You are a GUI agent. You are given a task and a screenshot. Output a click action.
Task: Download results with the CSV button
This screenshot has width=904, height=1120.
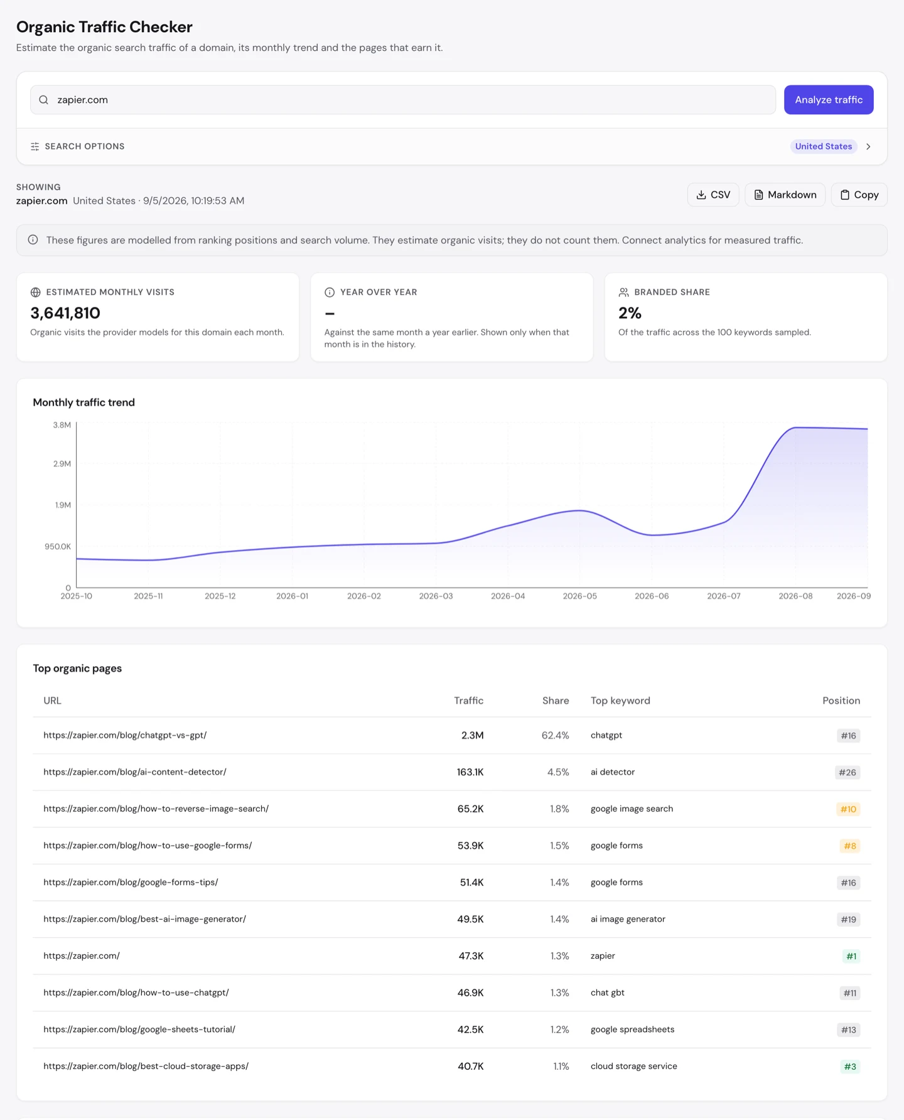(713, 195)
